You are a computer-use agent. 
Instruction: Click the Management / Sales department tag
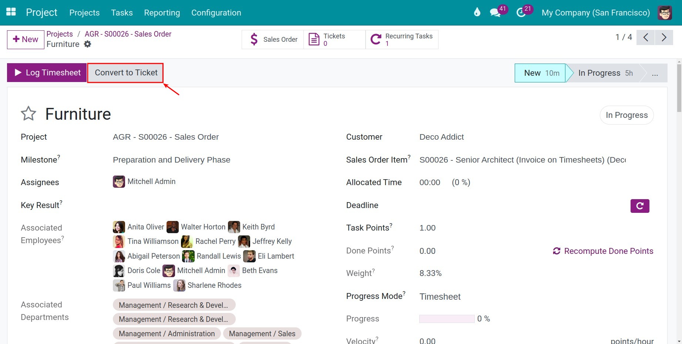(x=262, y=334)
